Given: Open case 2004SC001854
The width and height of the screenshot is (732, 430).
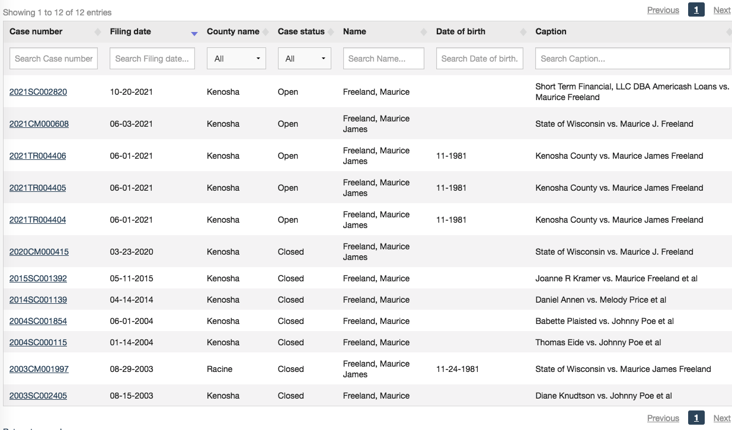Looking at the screenshot, I should [x=38, y=321].
